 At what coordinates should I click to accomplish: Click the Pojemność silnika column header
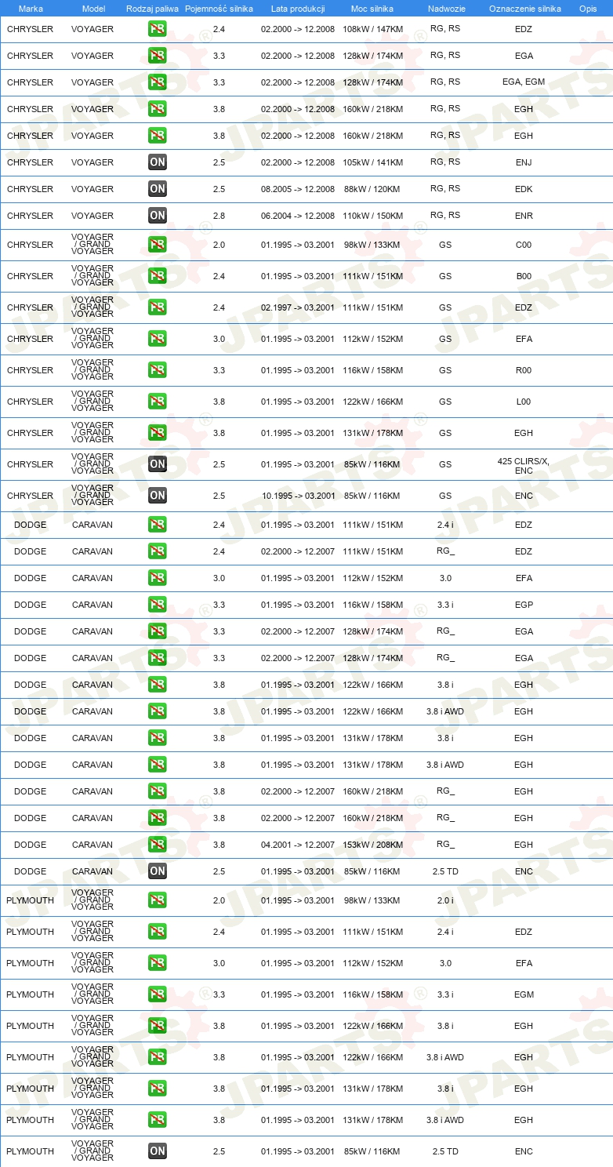click(x=219, y=9)
